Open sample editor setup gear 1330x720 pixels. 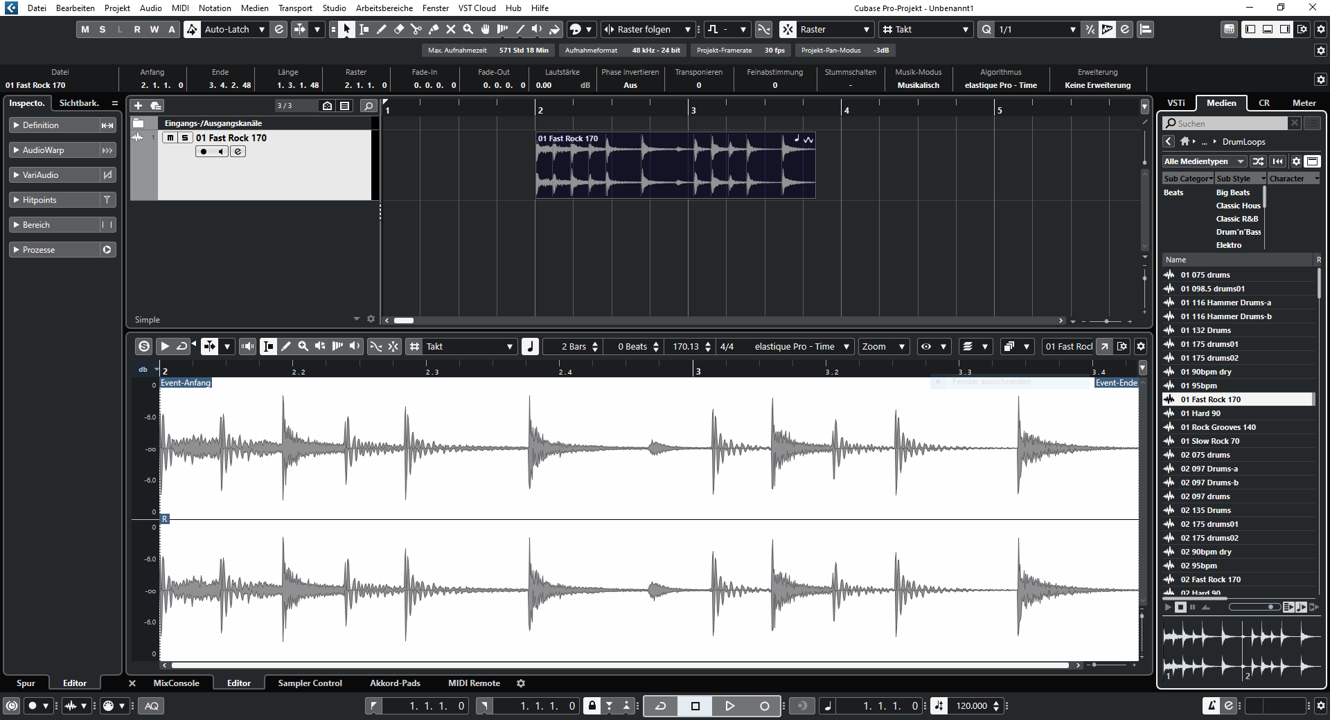(1141, 346)
